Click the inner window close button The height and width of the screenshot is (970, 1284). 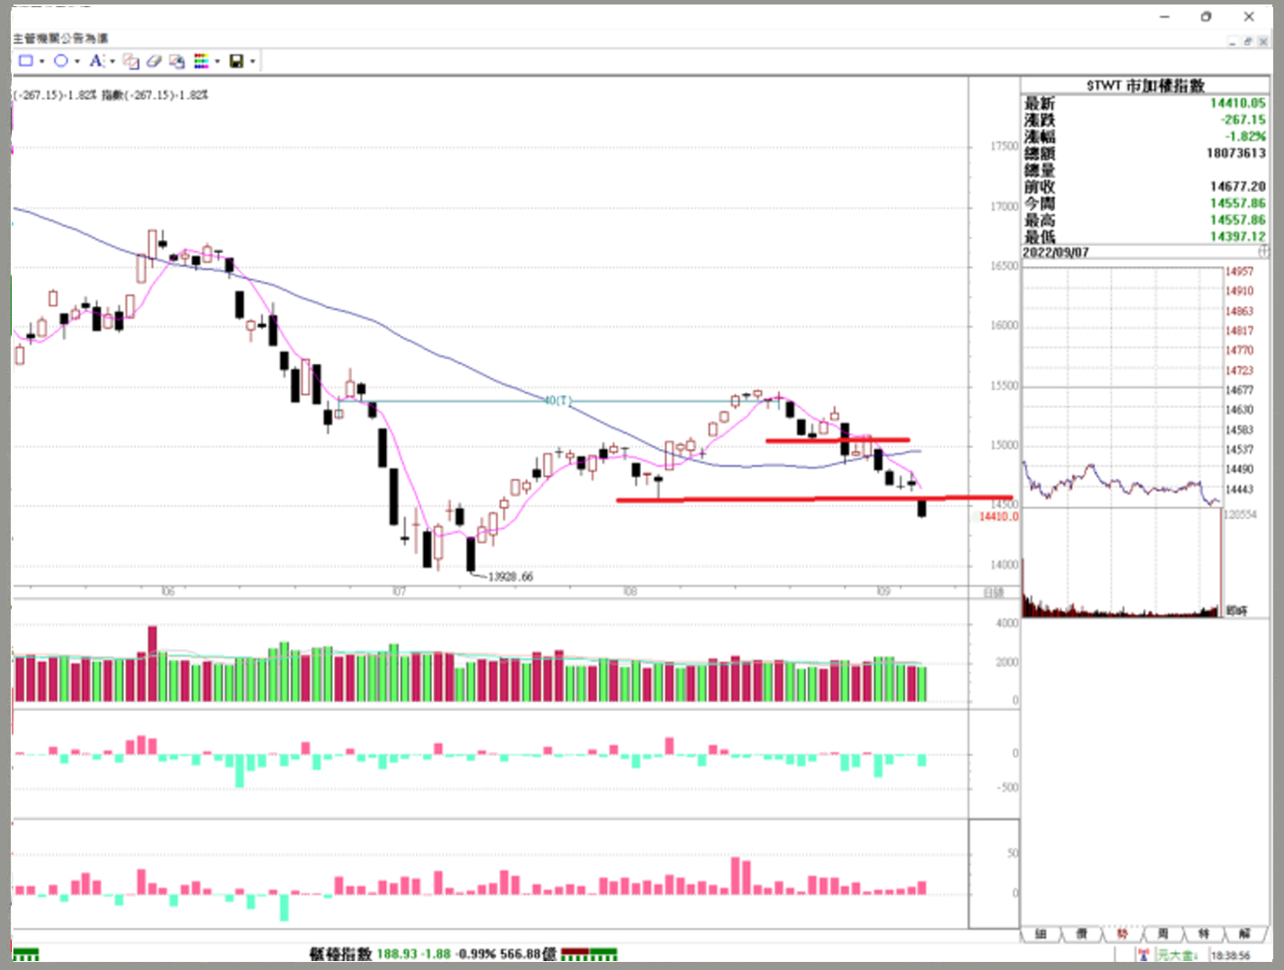click(1262, 41)
